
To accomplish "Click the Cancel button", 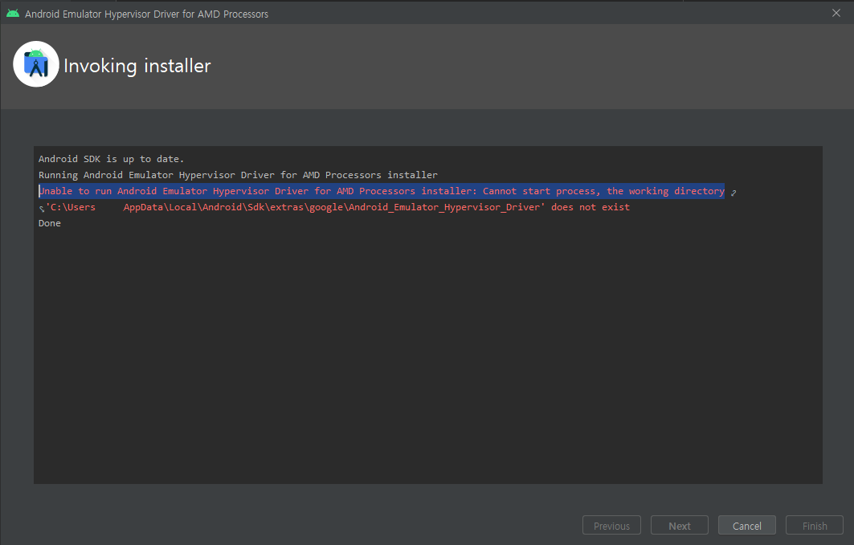I will 746,526.
